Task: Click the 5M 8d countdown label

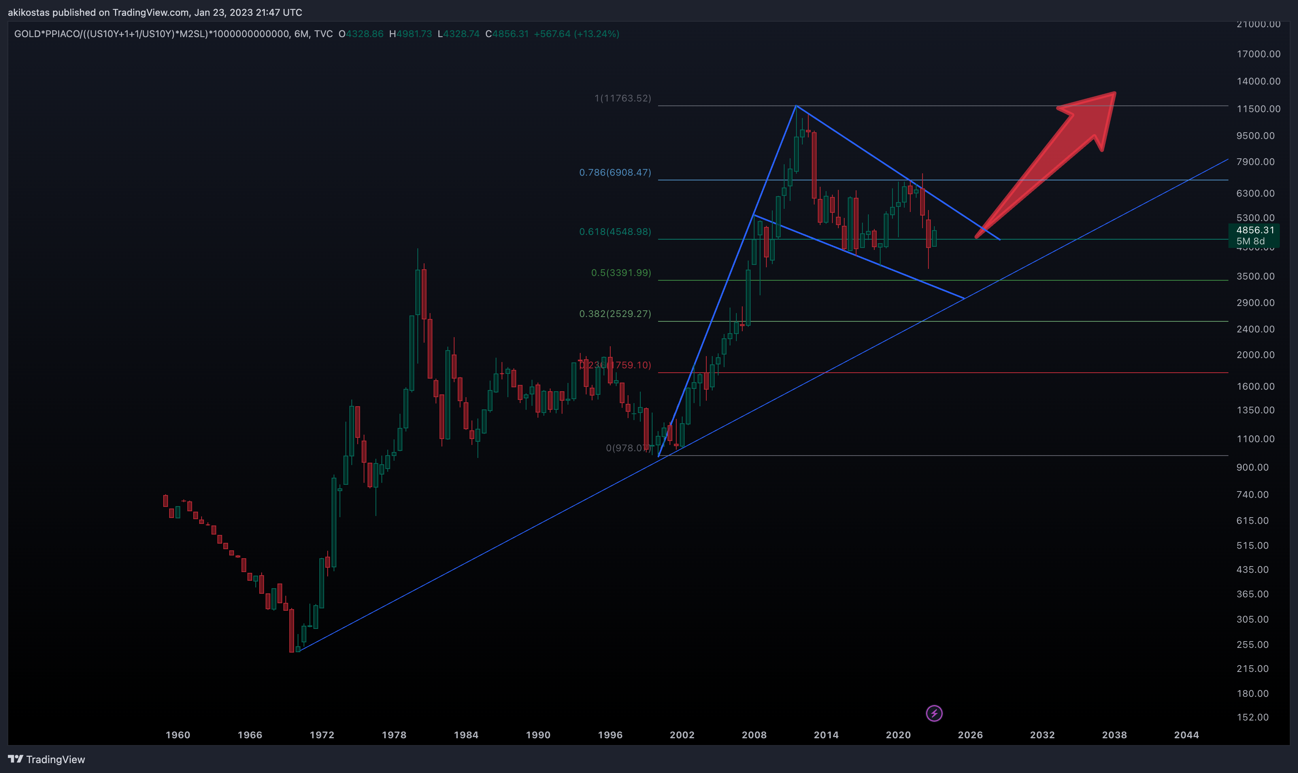Action: (1250, 241)
